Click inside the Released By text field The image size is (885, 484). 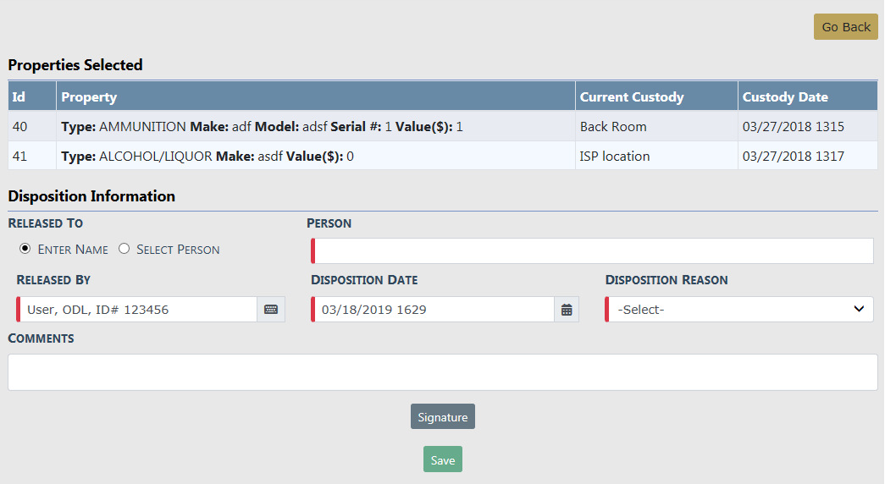(140, 310)
